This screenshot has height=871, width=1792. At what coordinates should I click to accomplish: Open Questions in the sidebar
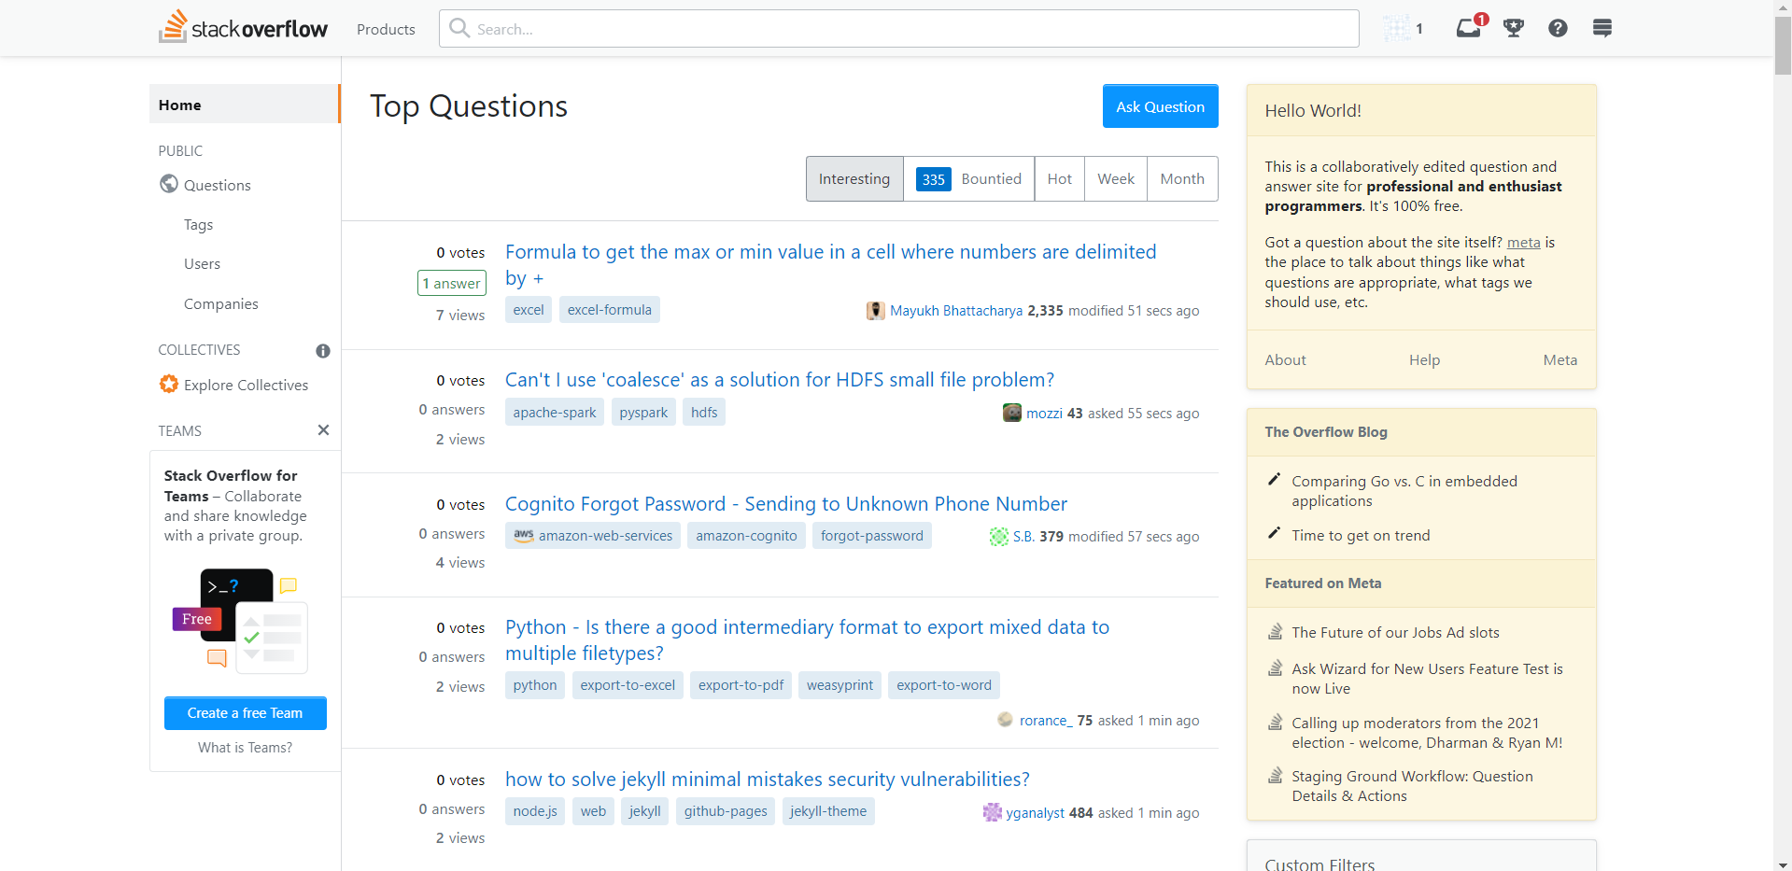(218, 185)
